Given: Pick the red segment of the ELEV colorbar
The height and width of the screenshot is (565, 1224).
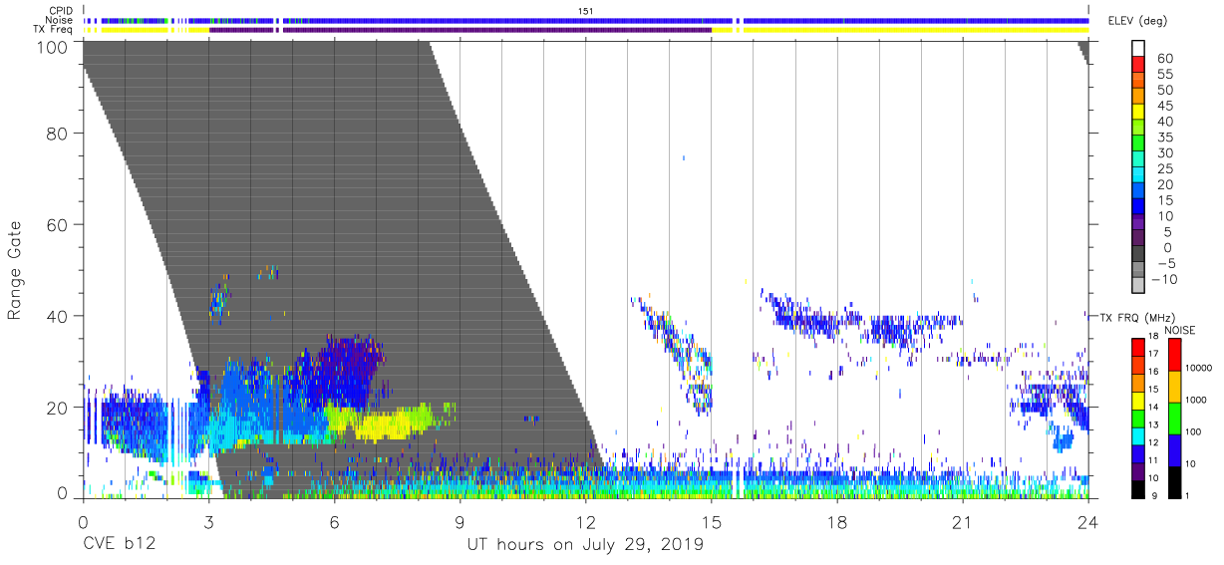Looking at the screenshot, I should [1138, 65].
